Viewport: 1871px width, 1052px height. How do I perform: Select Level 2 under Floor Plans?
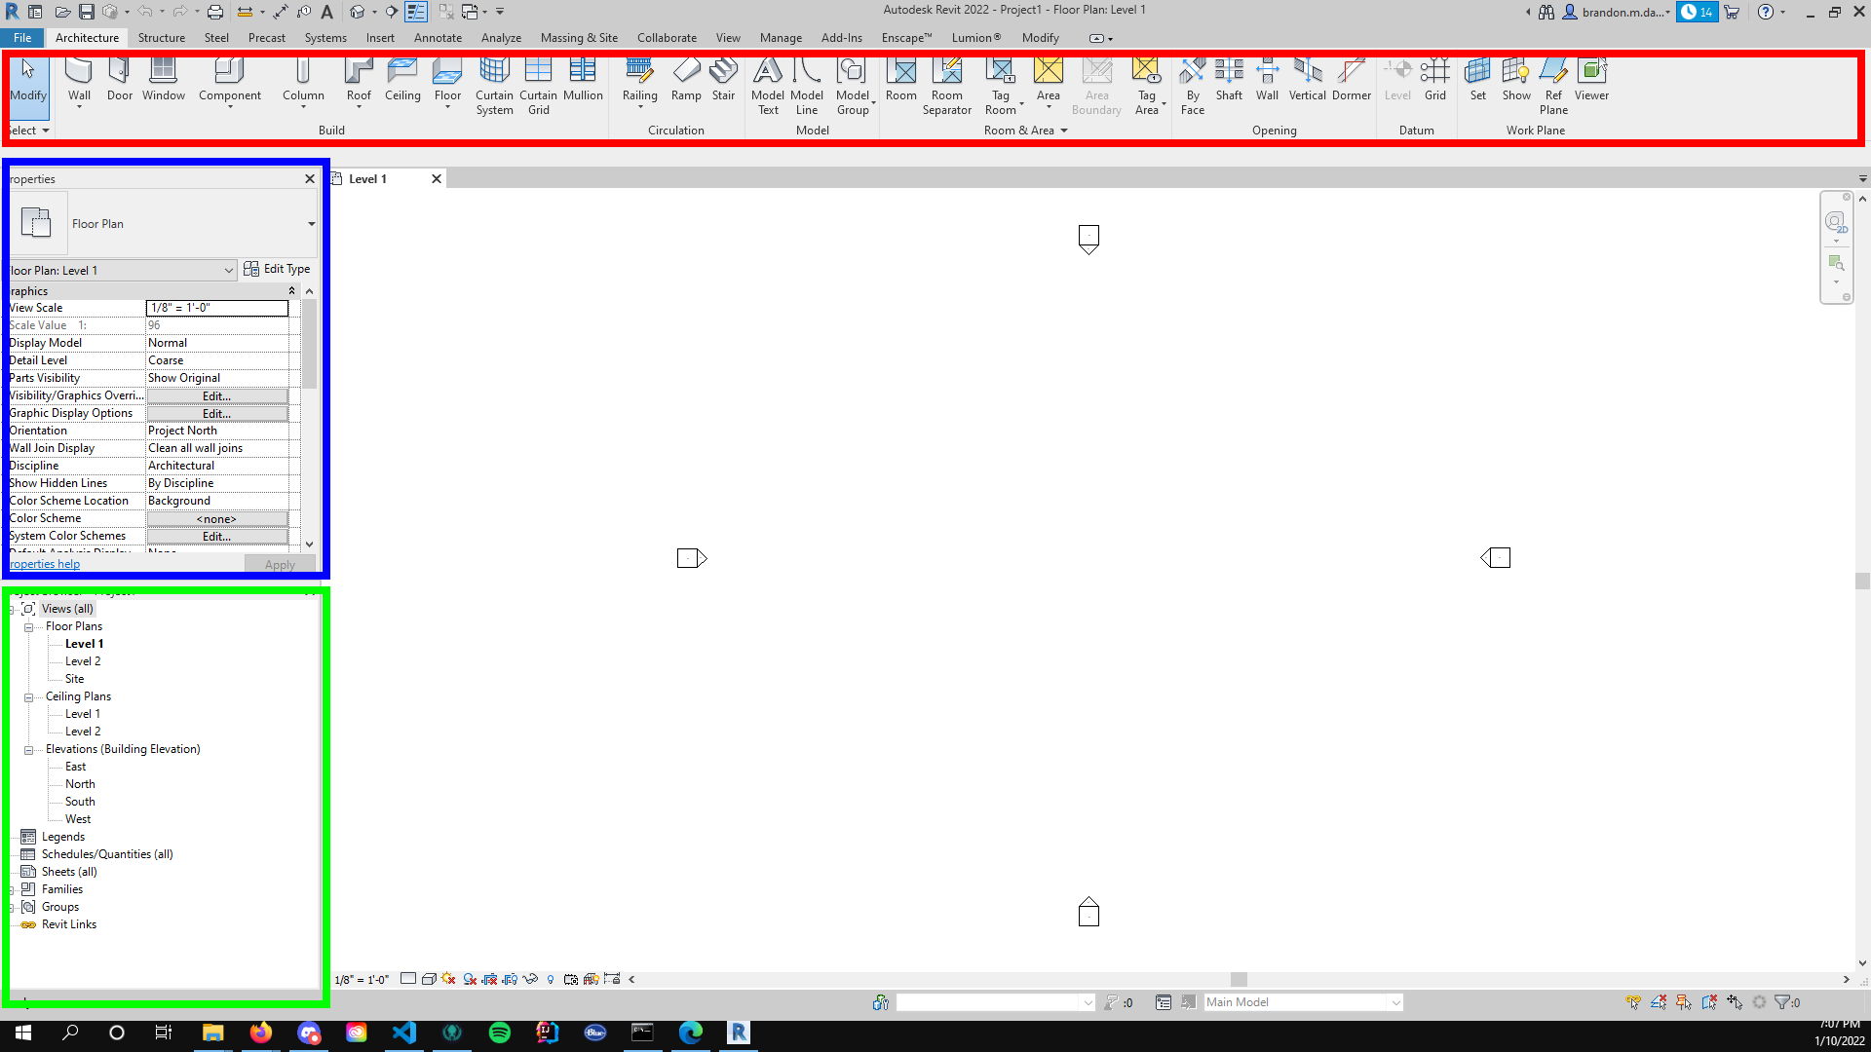[x=82, y=660]
